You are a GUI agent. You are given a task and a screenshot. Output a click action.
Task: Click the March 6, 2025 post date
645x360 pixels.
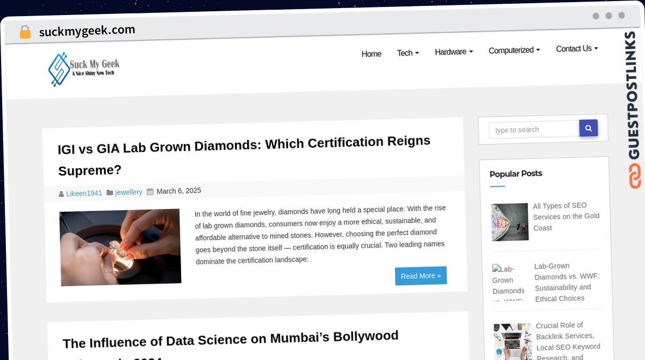178,191
